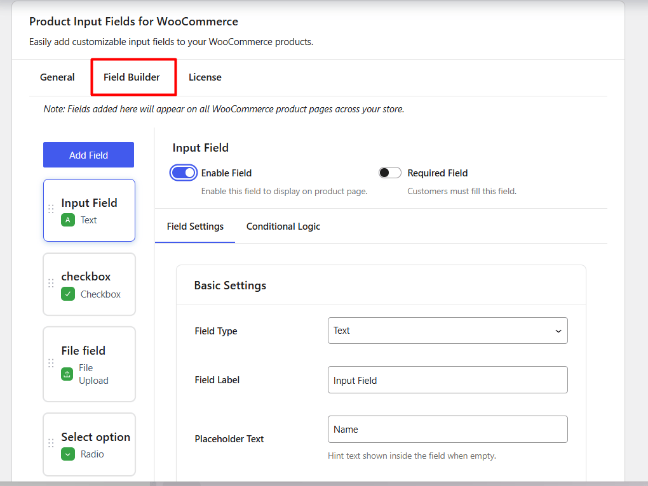This screenshot has height=486, width=648.
Task: Click the Enable Field label text
Action: point(226,173)
